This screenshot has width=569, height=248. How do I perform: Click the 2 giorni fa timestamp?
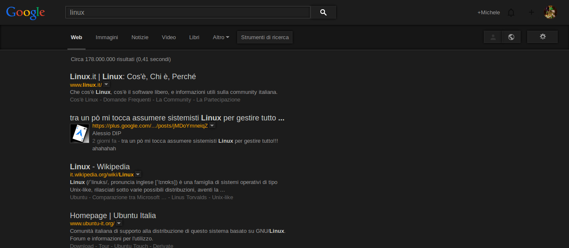pos(104,141)
